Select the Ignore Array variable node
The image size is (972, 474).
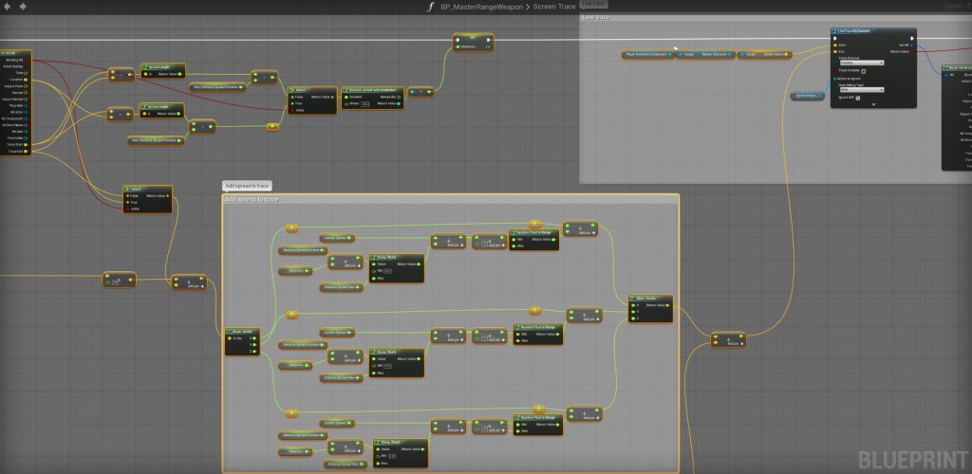808,96
